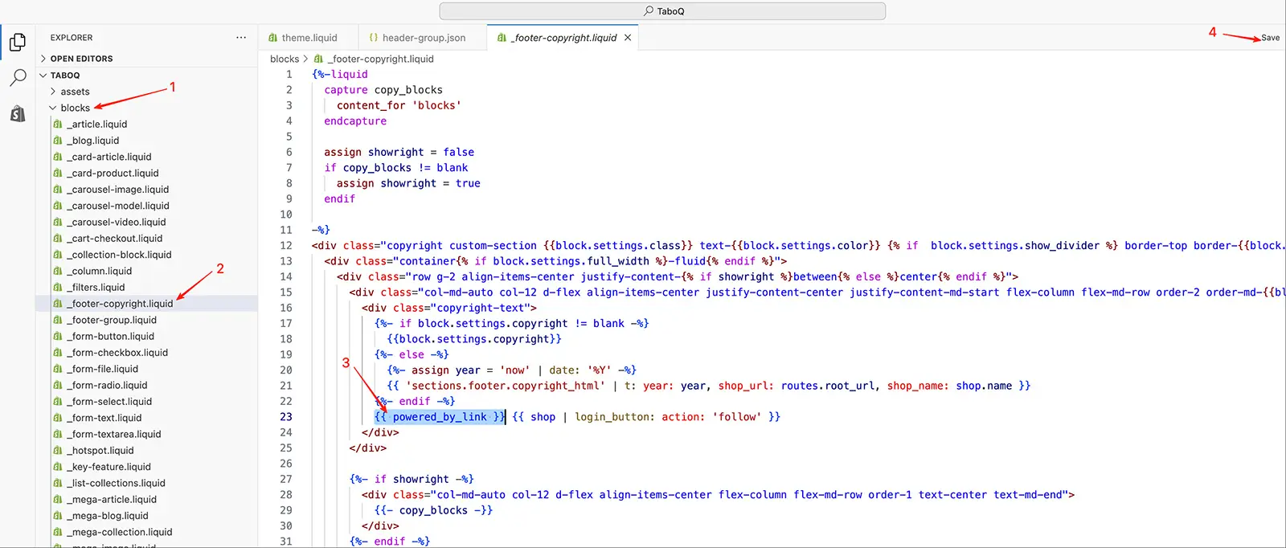The width and height of the screenshot is (1286, 548).
Task: Open _footer-group.liquid file
Action: click(112, 320)
